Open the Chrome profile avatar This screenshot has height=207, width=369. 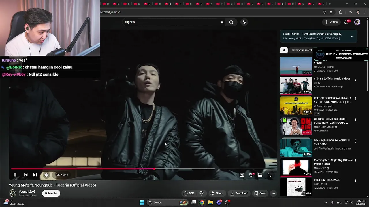coord(358,12)
